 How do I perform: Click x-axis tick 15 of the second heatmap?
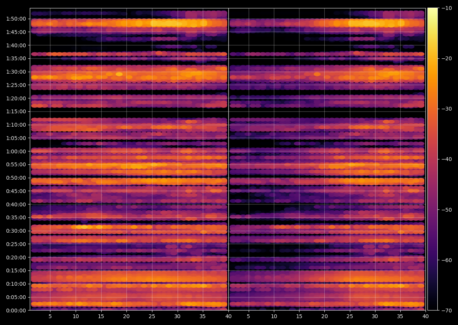point(299,316)
